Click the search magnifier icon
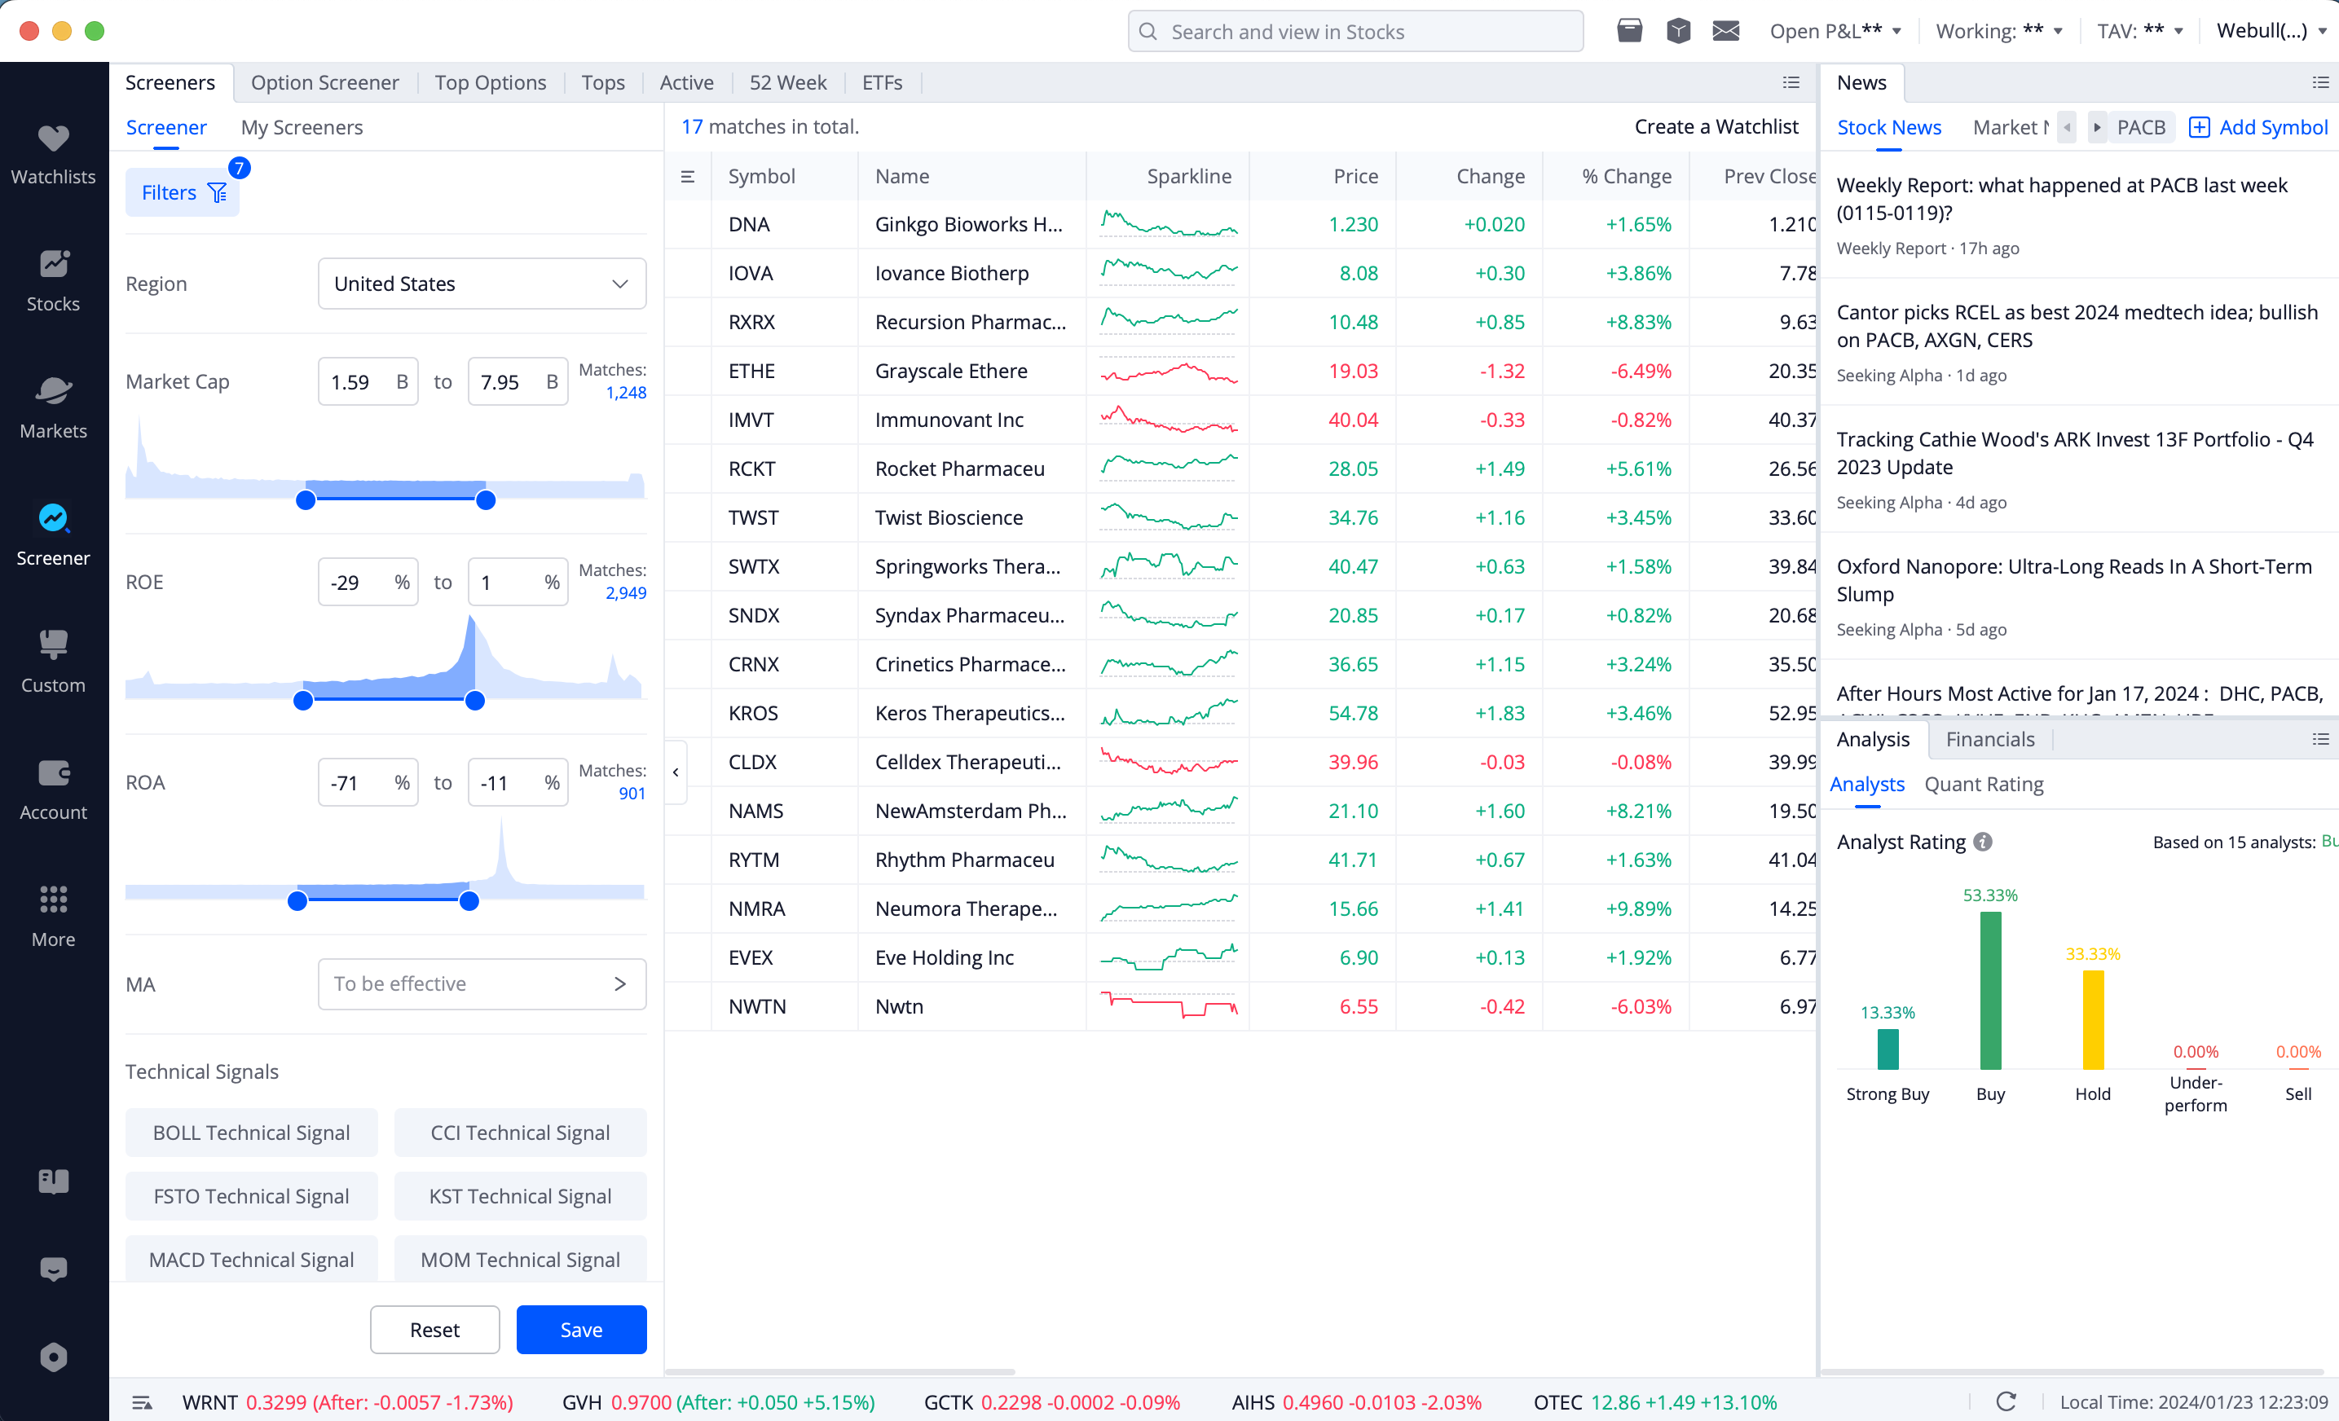2339x1421 pixels. click(1147, 31)
